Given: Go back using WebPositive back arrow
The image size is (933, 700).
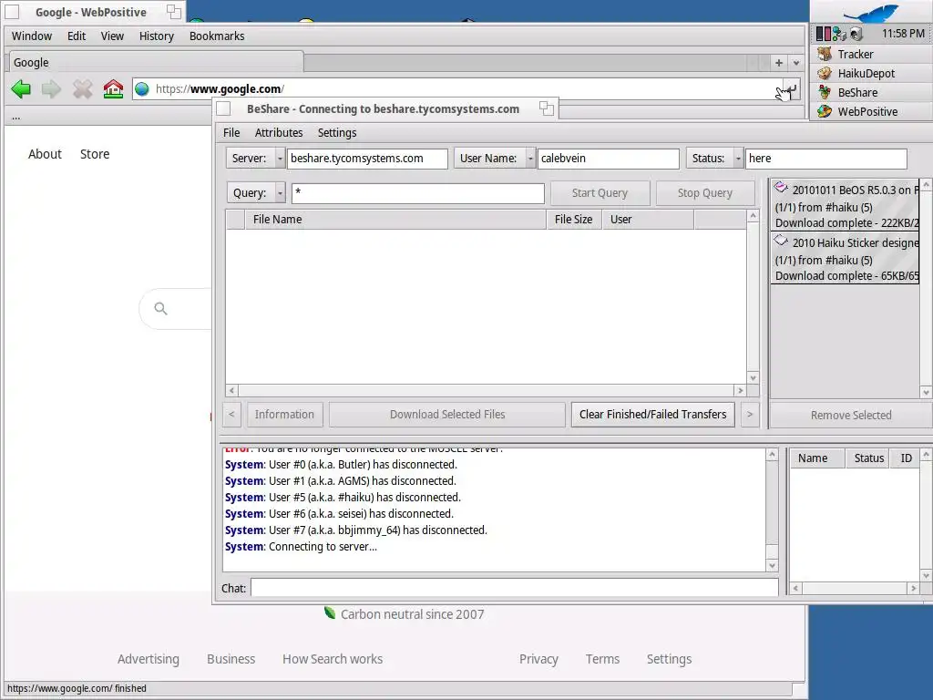Looking at the screenshot, I should [x=21, y=89].
